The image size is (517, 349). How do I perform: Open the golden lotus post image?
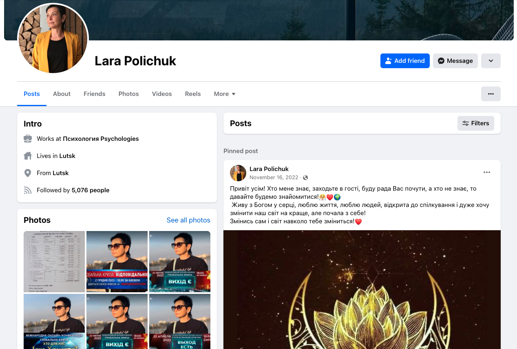click(362, 289)
